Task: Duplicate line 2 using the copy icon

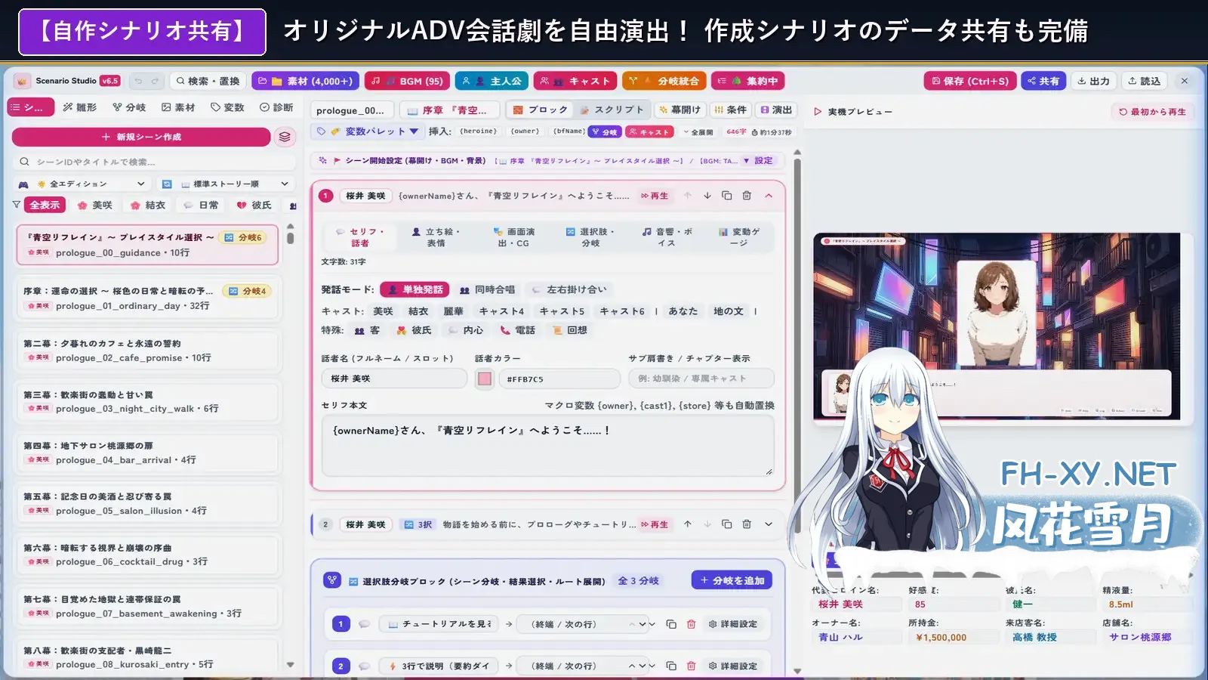Action: click(727, 524)
